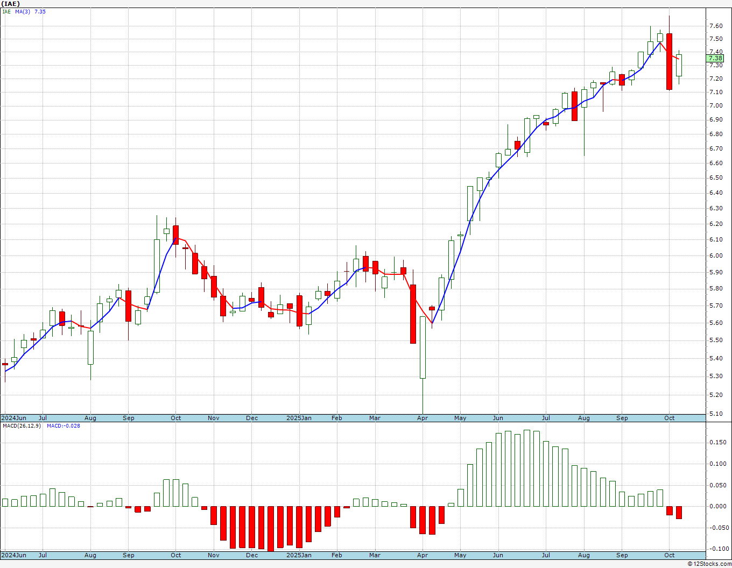Click Feb on the MACD panel time axis

click(x=337, y=555)
